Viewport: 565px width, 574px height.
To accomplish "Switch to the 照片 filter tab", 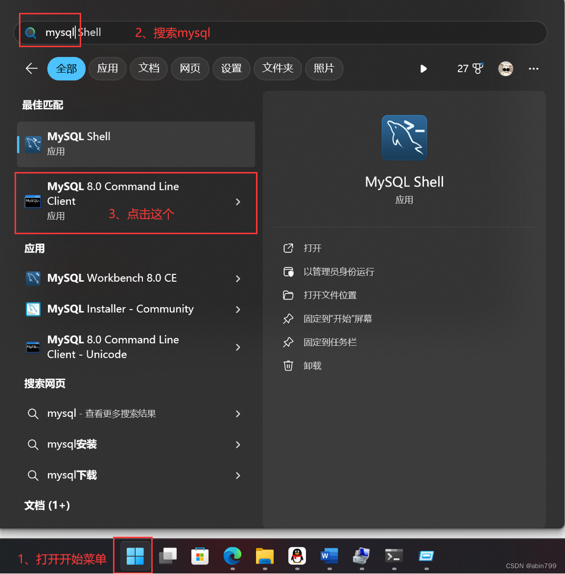I will tap(324, 68).
